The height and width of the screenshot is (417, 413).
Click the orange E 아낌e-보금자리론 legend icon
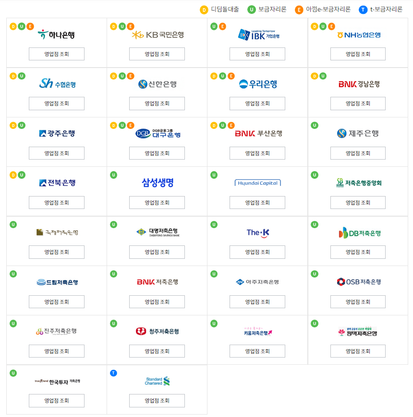pos(299,10)
